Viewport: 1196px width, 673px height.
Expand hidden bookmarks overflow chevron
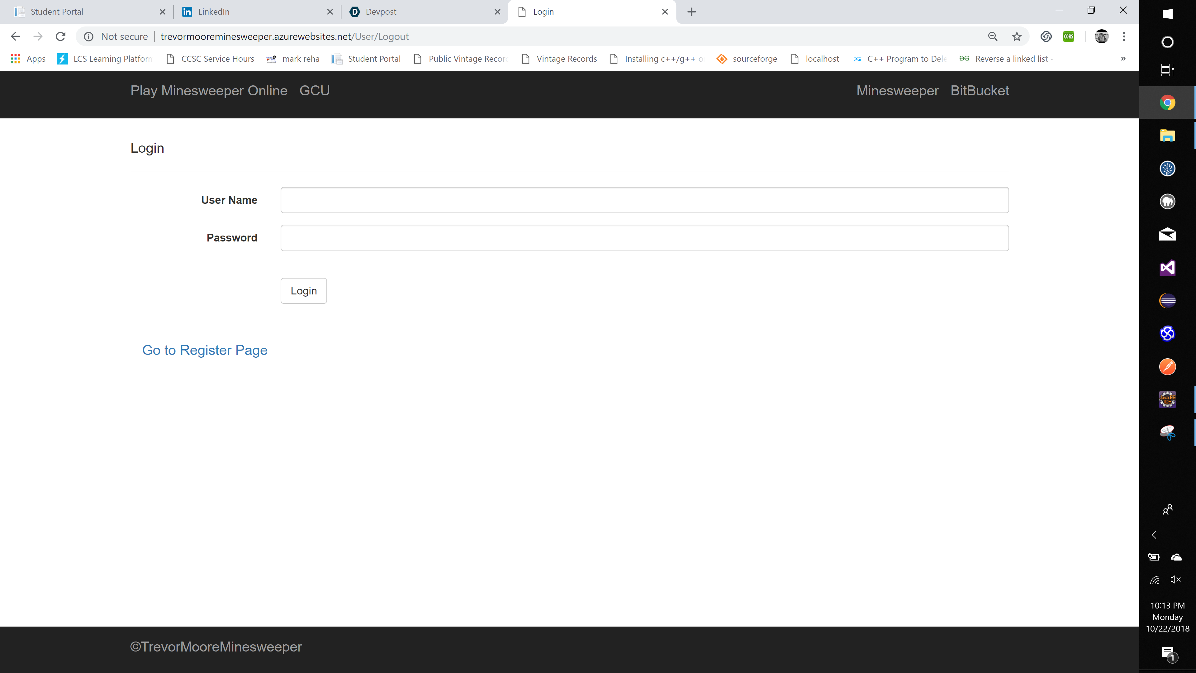(x=1123, y=59)
